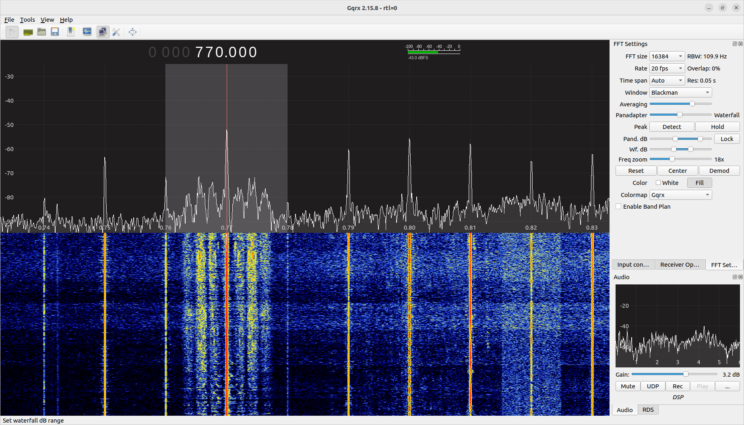The width and height of the screenshot is (744, 425).
Task: Open the Tools menu
Action: click(x=27, y=20)
